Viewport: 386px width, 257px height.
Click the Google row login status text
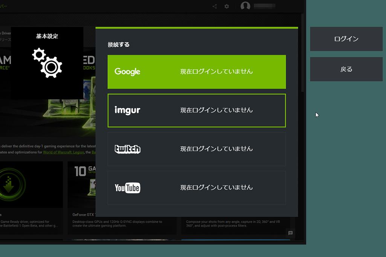216,72
